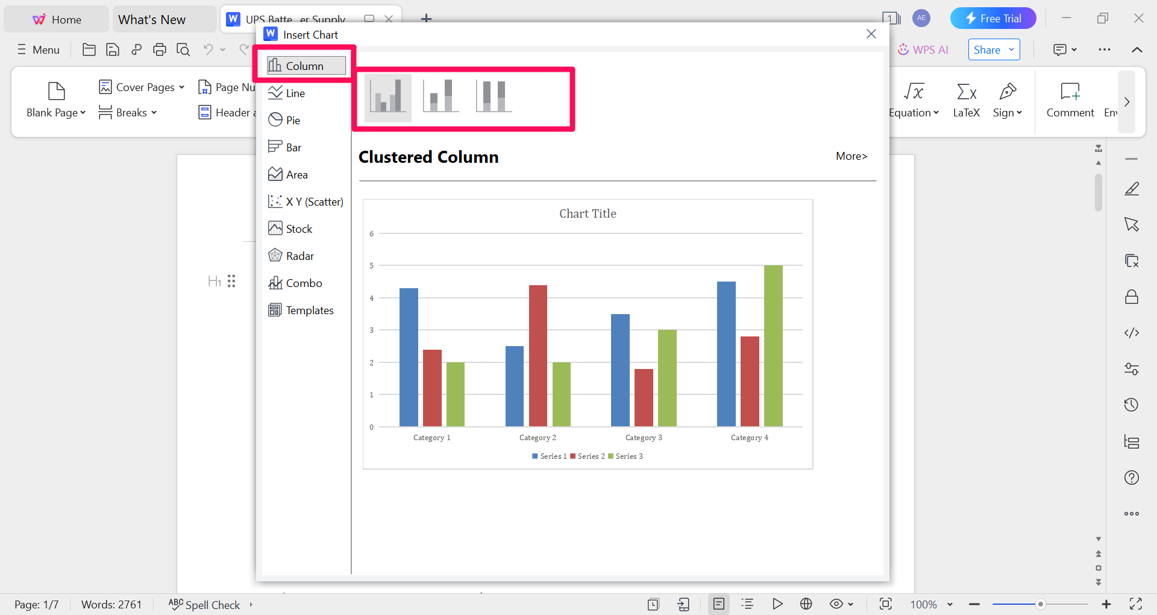1157x615 pixels.
Task: Select the Bar chart type
Action: 292,147
